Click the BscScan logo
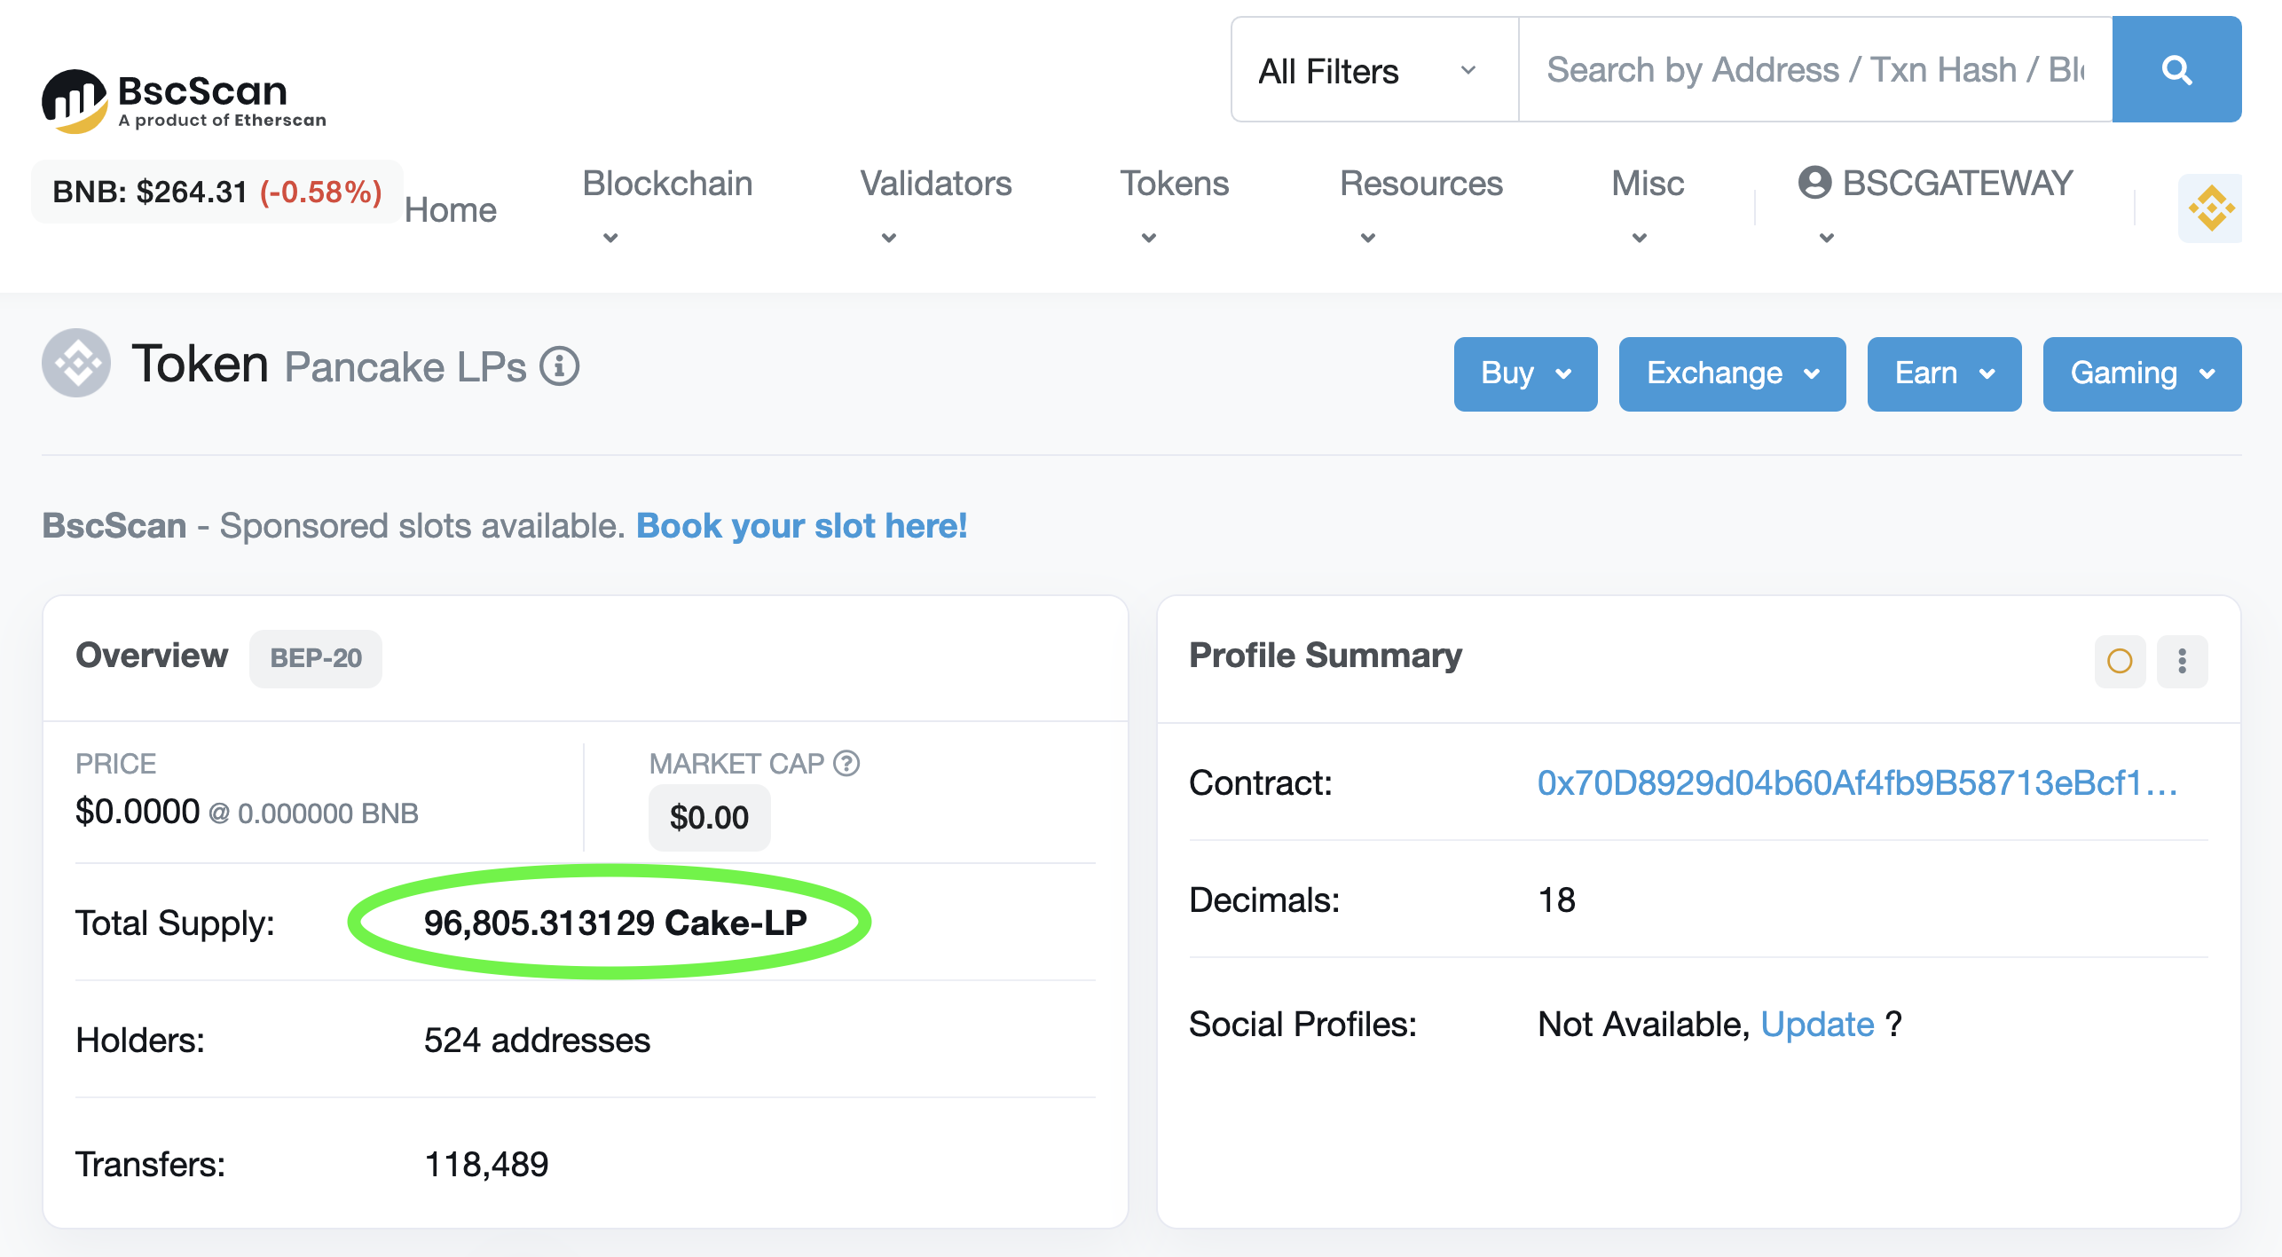 [184, 101]
